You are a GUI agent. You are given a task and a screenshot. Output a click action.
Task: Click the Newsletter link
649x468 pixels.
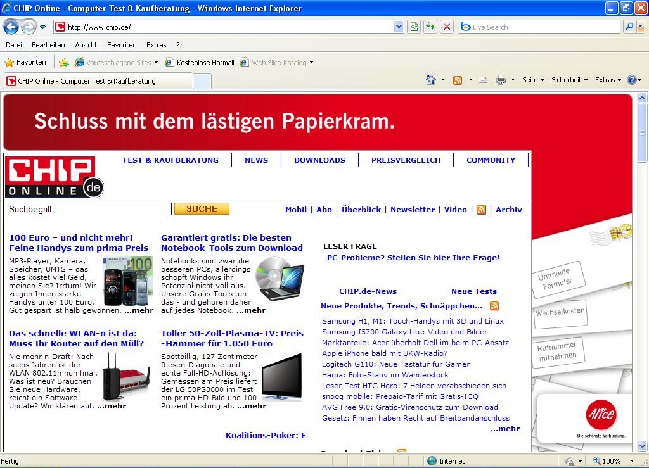tap(413, 210)
